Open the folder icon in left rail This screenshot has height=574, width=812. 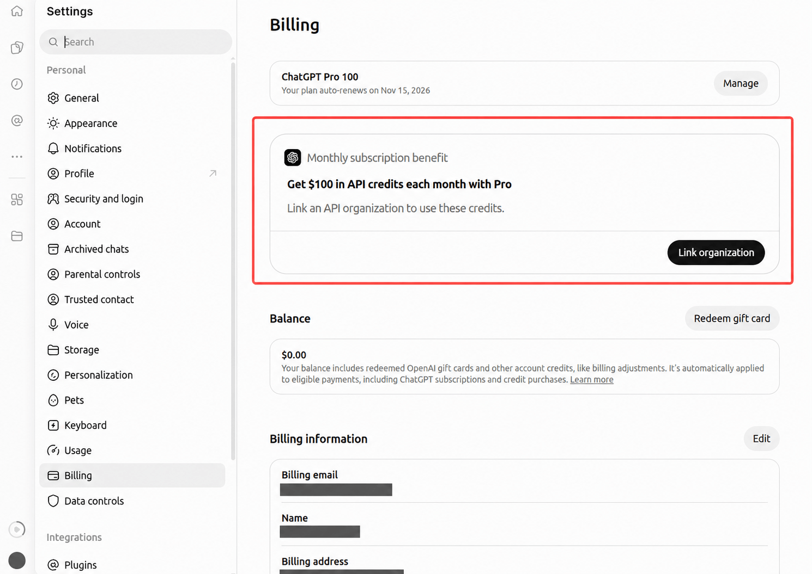click(17, 236)
